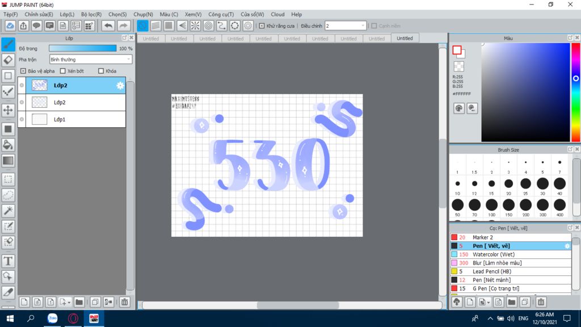This screenshot has width=581, height=327.
Task: Delete brush with trash icon in brush panel
Action: click(541, 302)
